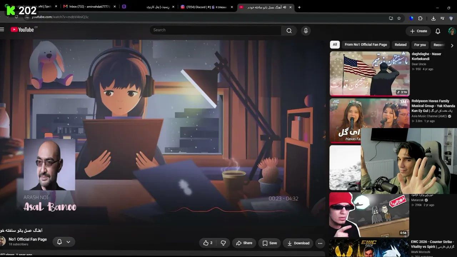This screenshot has width=457, height=257.
Task: Click the search magnifier button
Action: pos(289,30)
